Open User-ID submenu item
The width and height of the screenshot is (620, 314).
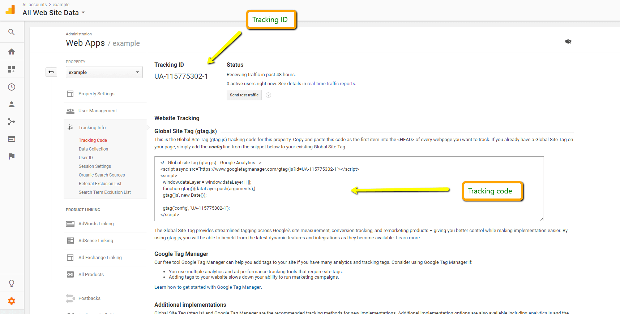[86, 158]
